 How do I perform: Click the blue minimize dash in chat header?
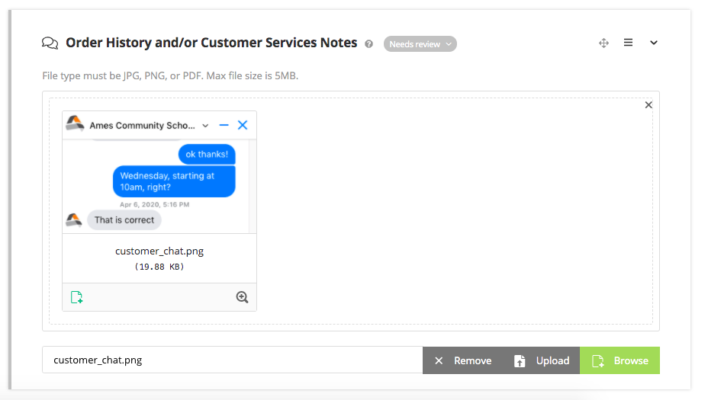[x=224, y=125]
